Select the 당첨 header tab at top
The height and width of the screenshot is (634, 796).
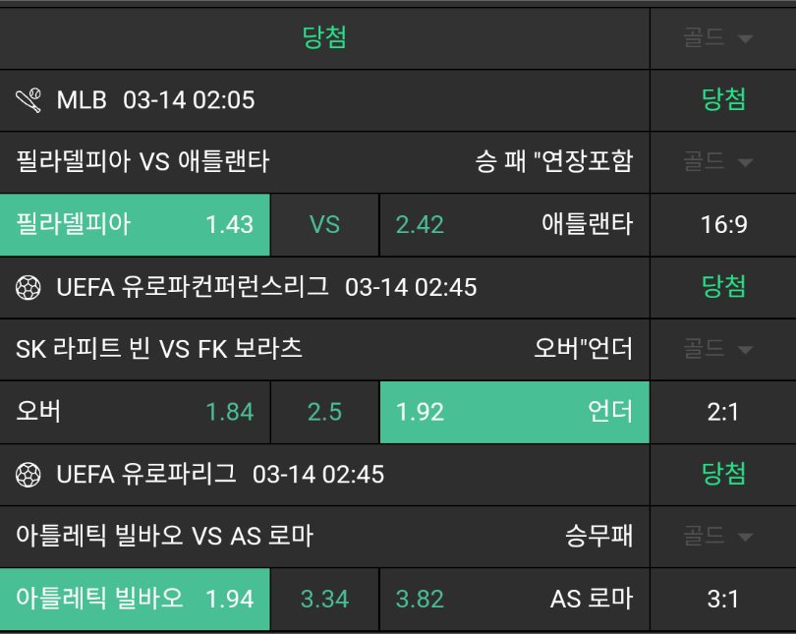(324, 38)
